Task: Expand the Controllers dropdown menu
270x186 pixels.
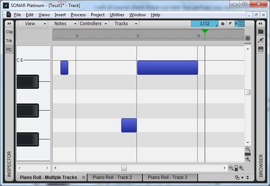Action: (93, 24)
